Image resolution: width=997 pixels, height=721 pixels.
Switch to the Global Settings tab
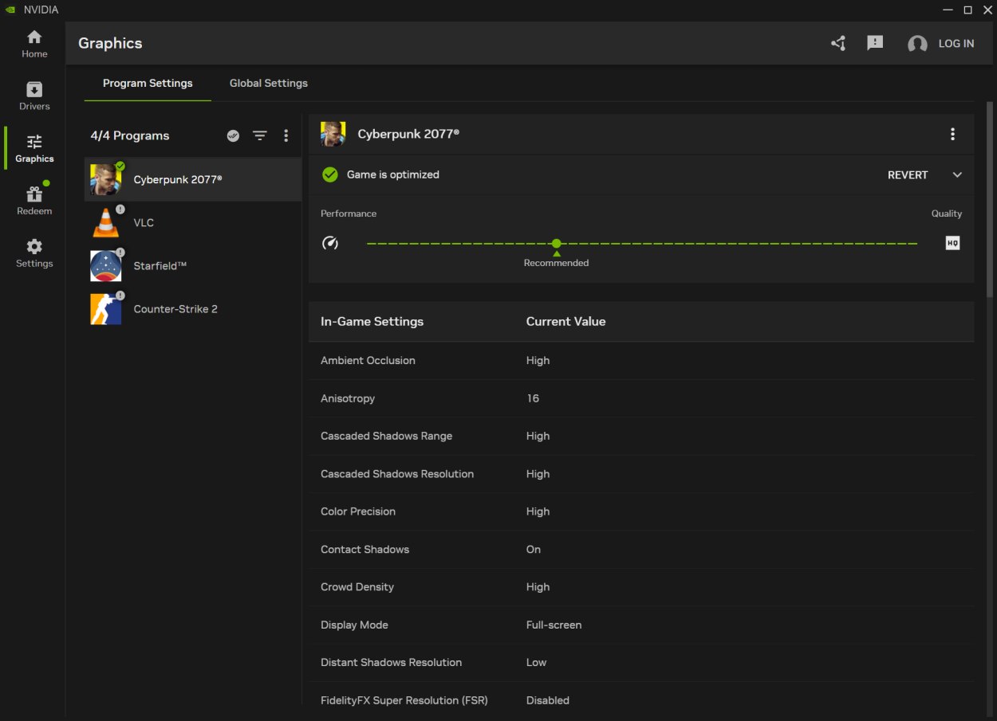[268, 83]
